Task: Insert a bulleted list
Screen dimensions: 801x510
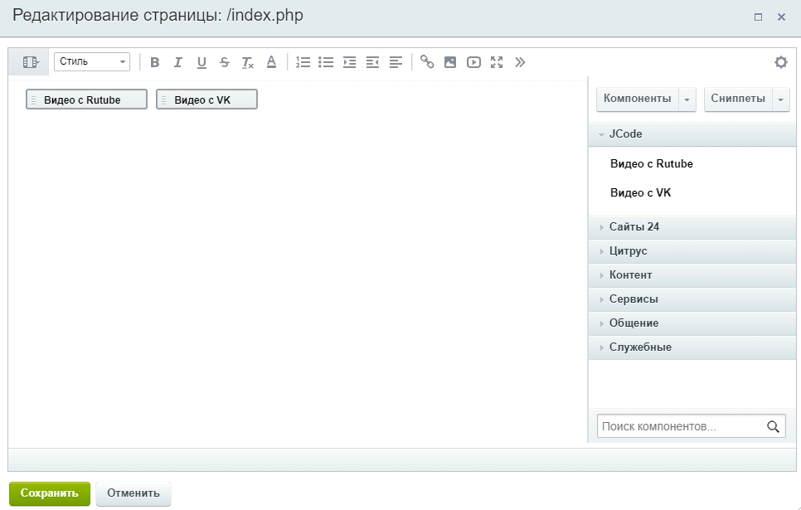Action: (x=326, y=62)
